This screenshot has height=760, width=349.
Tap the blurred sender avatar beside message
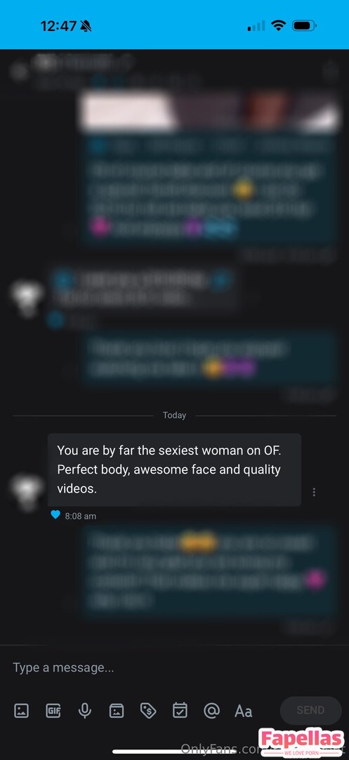tap(27, 490)
